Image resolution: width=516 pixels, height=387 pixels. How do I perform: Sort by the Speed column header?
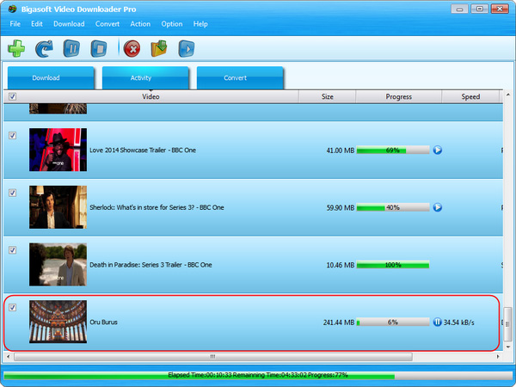[470, 96]
